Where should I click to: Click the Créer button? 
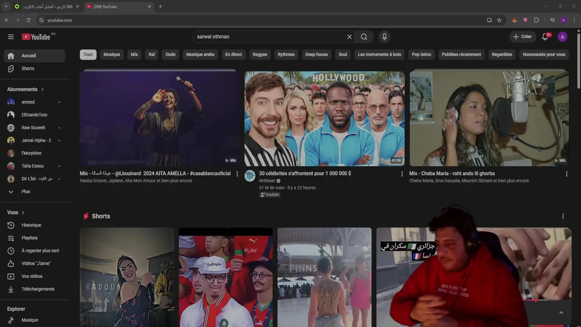coord(522,37)
